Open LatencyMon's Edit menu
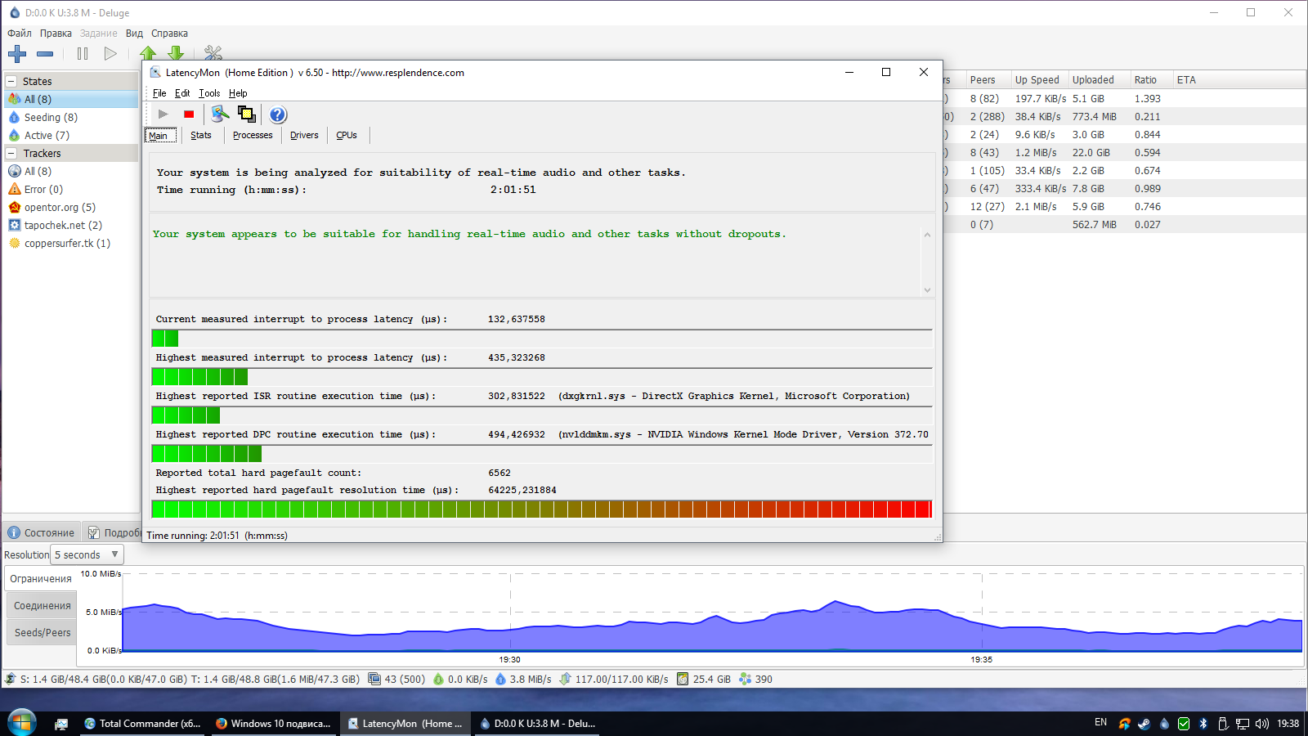 click(182, 93)
